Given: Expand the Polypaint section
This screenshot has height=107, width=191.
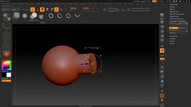Looking at the screenshot, I should 172,7.
